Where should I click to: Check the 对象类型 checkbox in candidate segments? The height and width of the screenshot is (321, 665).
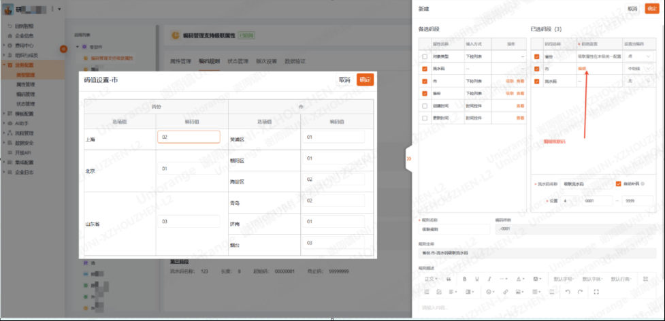(x=425, y=57)
